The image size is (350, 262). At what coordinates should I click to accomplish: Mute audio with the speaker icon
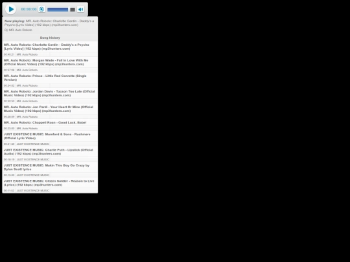(81, 9)
